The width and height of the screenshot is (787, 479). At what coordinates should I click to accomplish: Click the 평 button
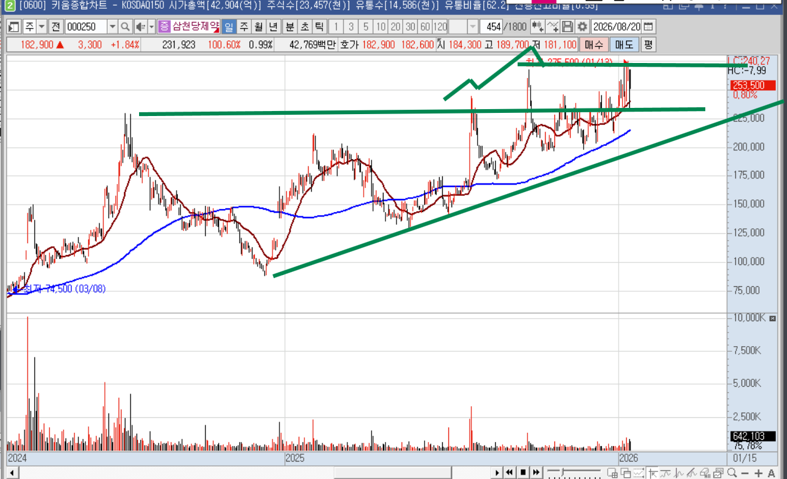(648, 45)
